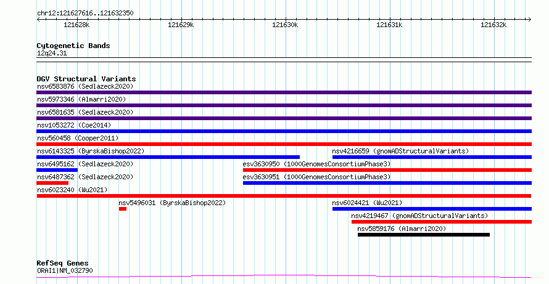549x284 pixels.
Task: Open the ORAI1|NM_032790 gene label
Action: tap(65, 270)
